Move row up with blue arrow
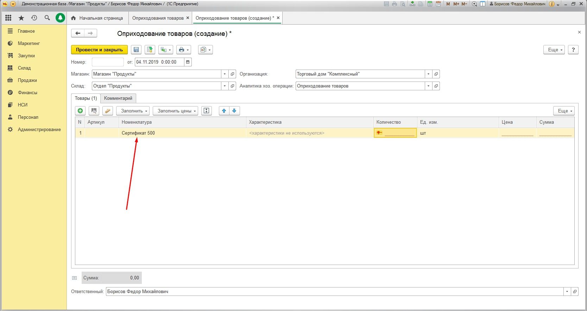Viewport: 587px width, 311px height. (x=224, y=111)
